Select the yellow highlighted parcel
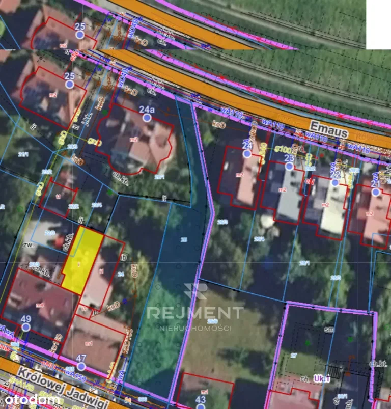391x409 pixels. (x=81, y=260)
